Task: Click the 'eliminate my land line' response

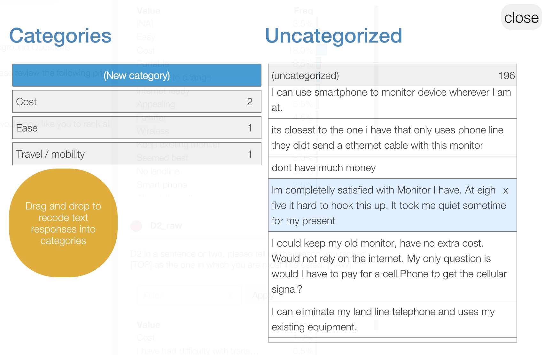Action: click(392, 319)
